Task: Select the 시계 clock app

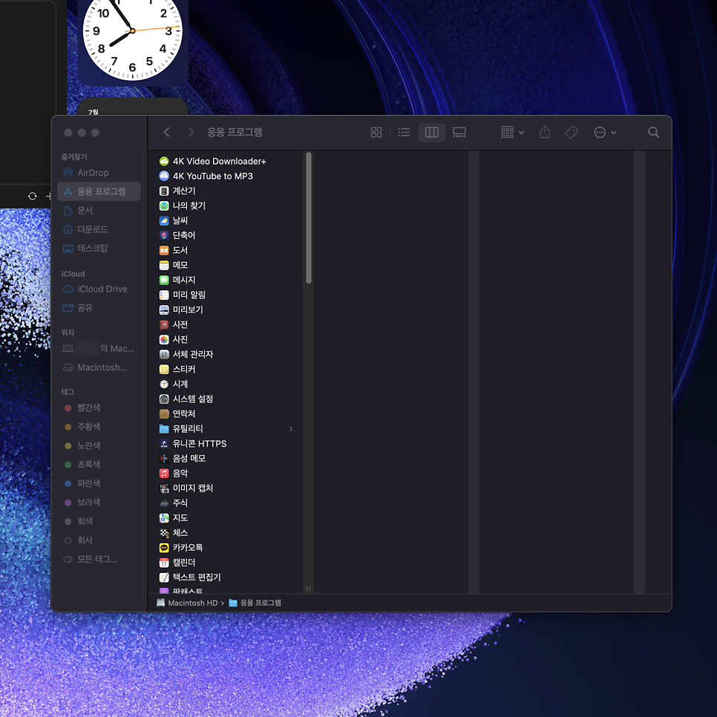Action: tap(226, 384)
